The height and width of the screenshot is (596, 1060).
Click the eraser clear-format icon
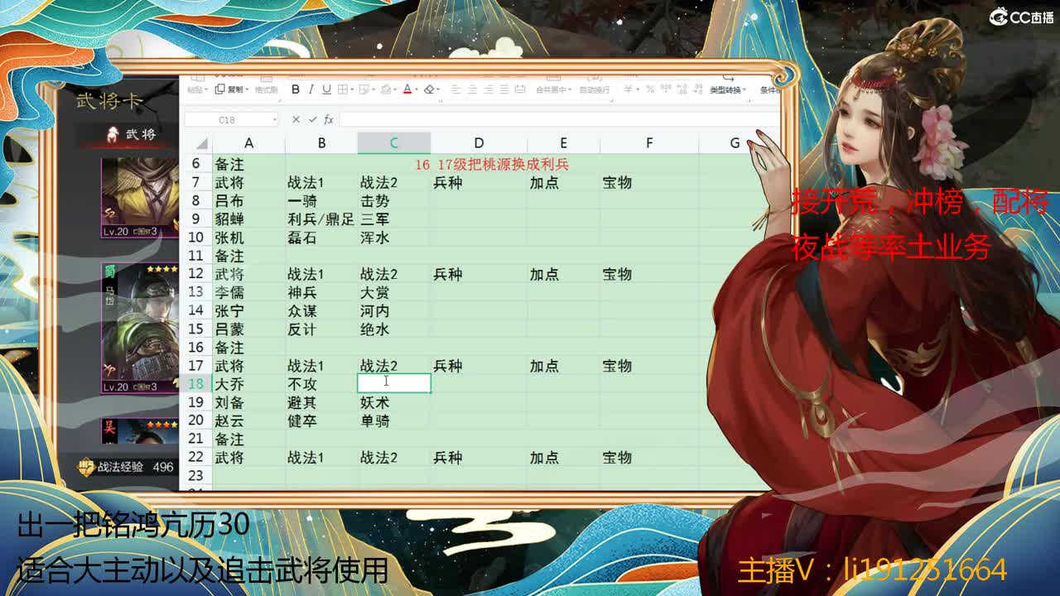click(x=429, y=89)
